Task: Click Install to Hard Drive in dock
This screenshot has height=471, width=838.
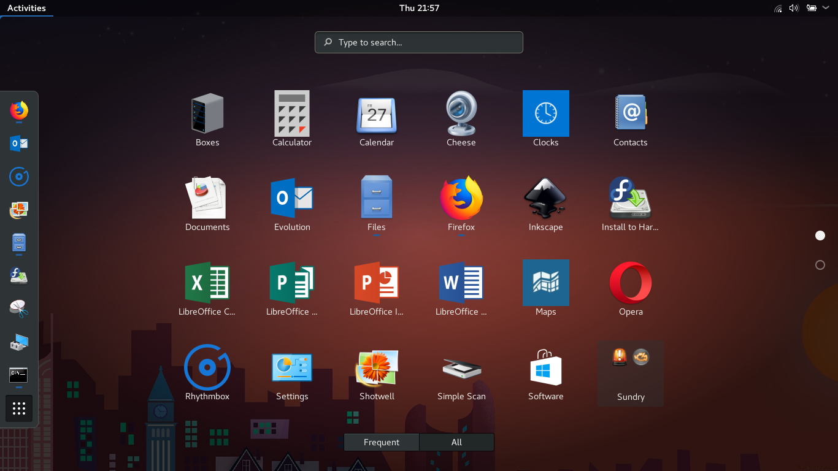Action: tap(19, 276)
